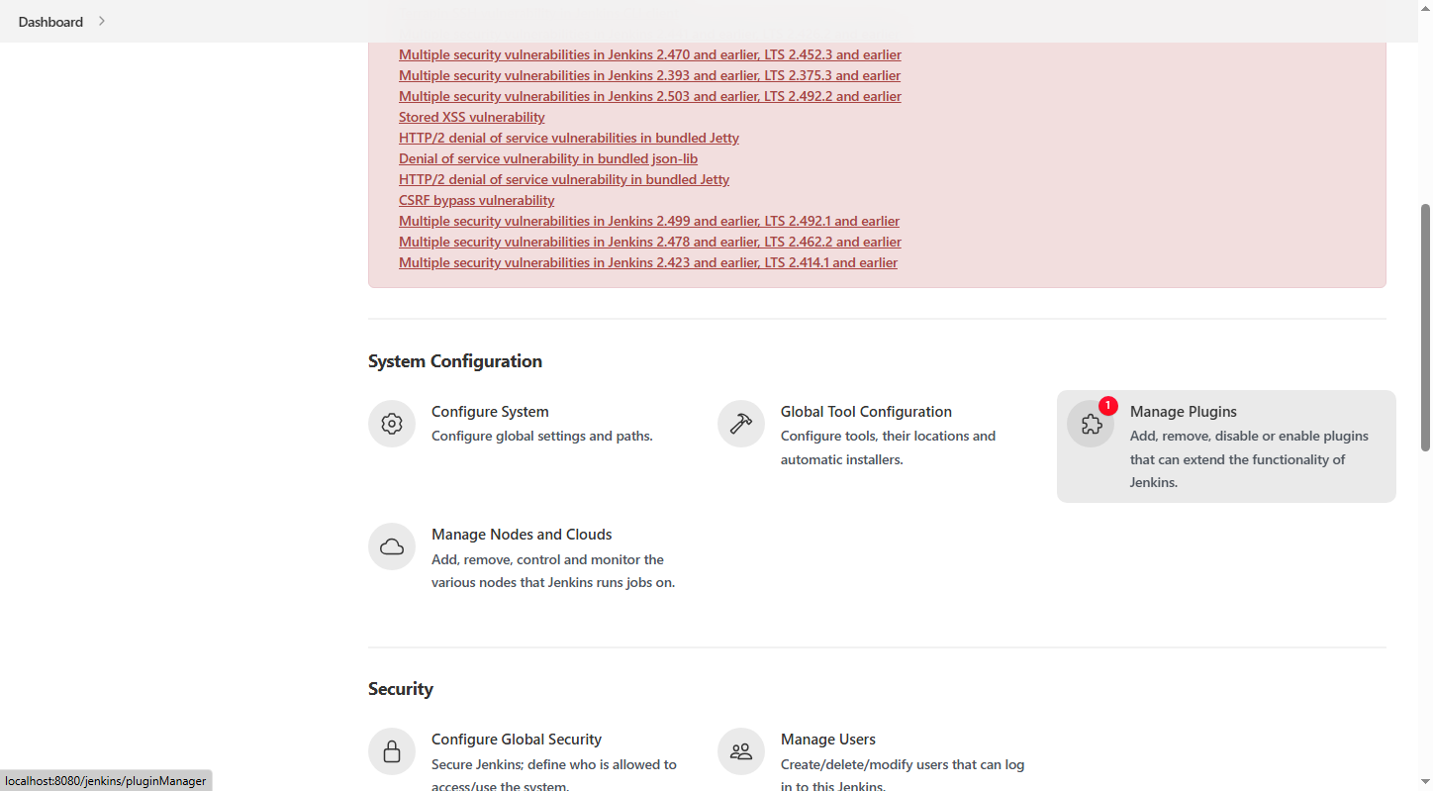Open advisory for Jenkins 2.499 vulnerabilities
The height and width of the screenshot is (791, 1433).
click(x=649, y=221)
